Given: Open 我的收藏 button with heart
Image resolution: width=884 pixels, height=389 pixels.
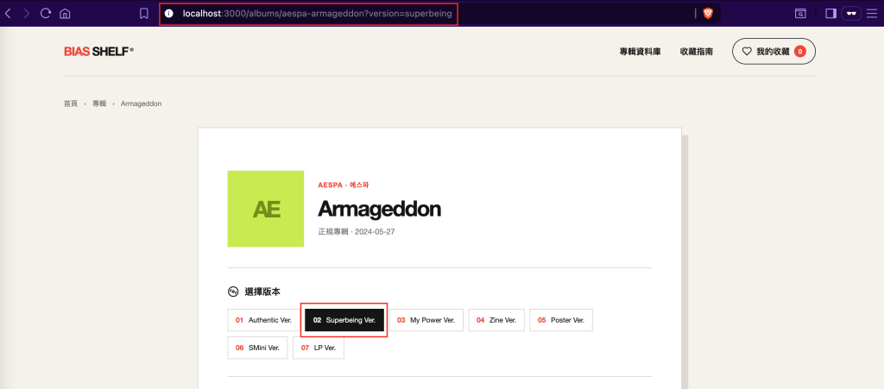Looking at the screenshot, I should coord(773,51).
